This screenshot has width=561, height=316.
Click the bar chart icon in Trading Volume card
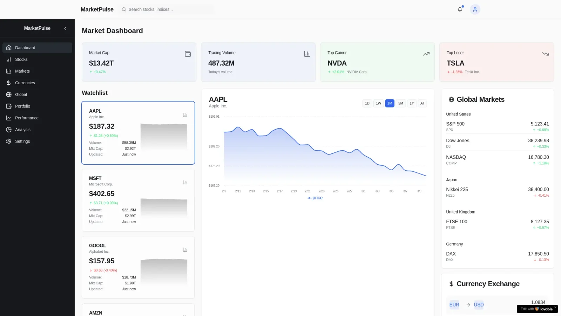click(x=307, y=54)
